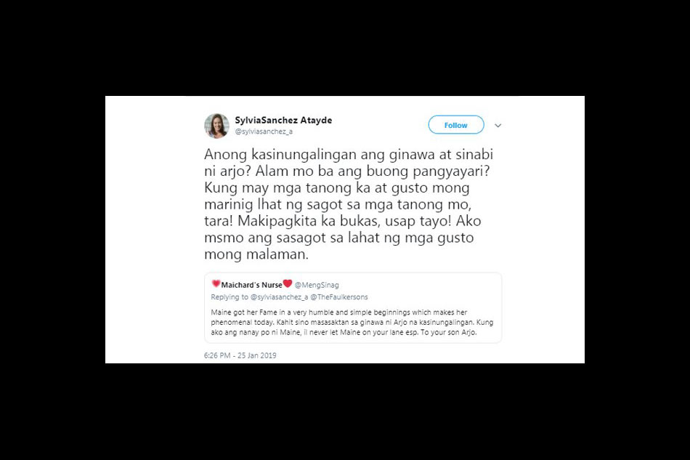This screenshot has height=460, width=690.
Task: Open the SylviaSanchez Atayde display name link
Action: [283, 120]
